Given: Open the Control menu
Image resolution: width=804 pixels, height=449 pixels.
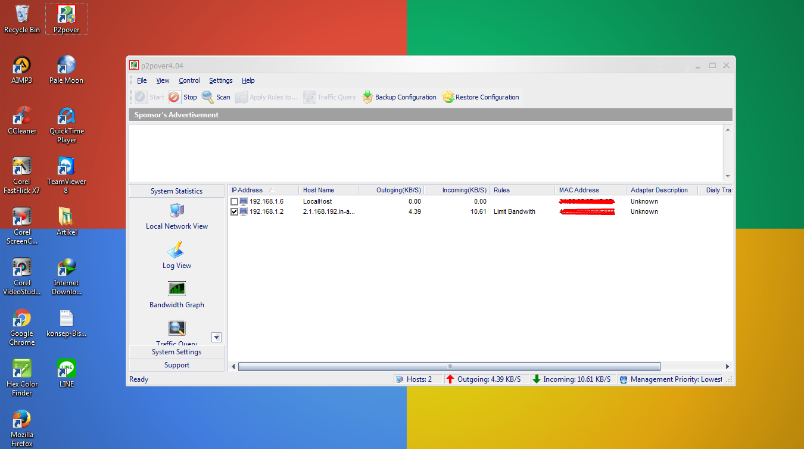Looking at the screenshot, I should click(x=189, y=80).
